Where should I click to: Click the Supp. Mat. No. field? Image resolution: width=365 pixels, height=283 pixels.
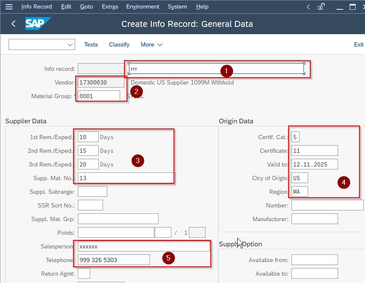pos(127,178)
